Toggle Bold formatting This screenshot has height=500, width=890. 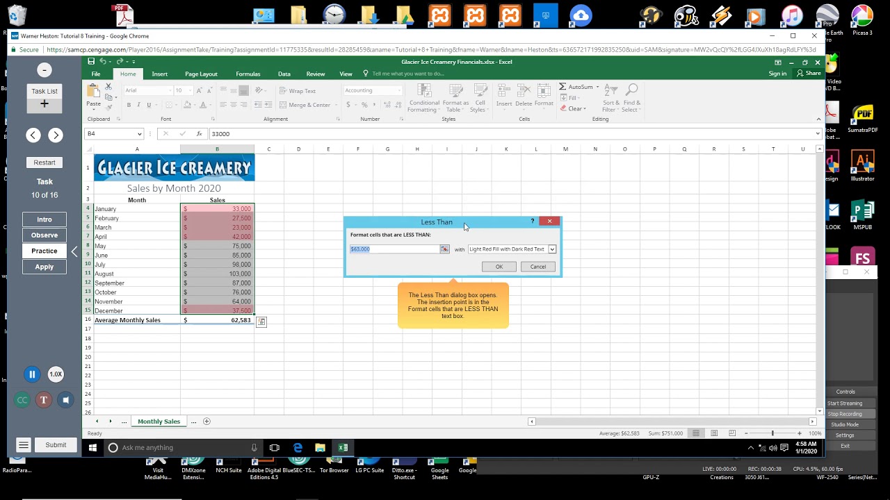[x=129, y=105]
